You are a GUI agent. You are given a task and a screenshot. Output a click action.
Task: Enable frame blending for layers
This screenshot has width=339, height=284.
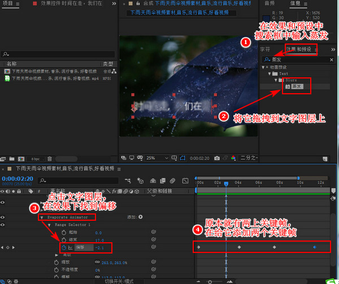pyautogui.click(x=163, y=181)
